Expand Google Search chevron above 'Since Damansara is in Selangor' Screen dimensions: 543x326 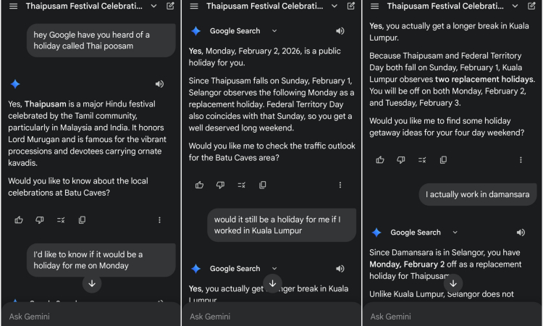(x=455, y=233)
